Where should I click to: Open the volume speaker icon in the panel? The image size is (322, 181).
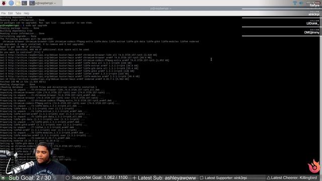pyautogui.click(x=301, y=3)
